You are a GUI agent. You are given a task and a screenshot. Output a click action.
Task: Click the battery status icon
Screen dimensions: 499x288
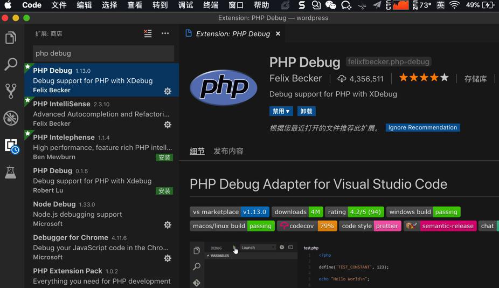[488, 5]
